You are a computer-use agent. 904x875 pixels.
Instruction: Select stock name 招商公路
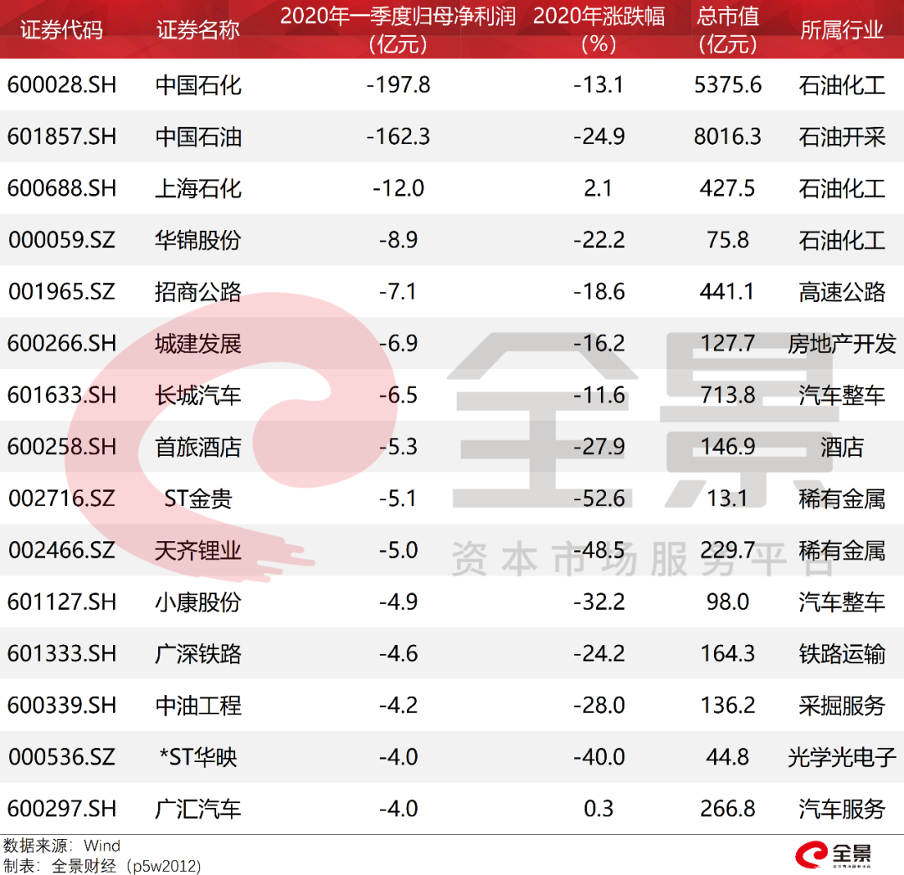(198, 292)
